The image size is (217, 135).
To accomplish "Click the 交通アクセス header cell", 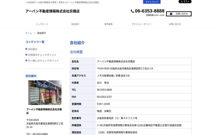I will 83,76.
